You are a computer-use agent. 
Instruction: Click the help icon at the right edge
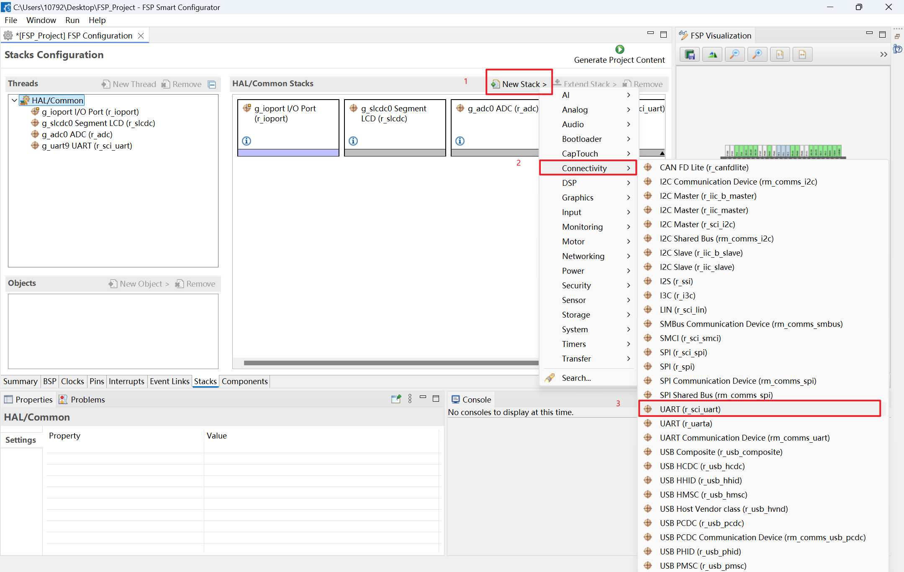(x=898, y=49)
